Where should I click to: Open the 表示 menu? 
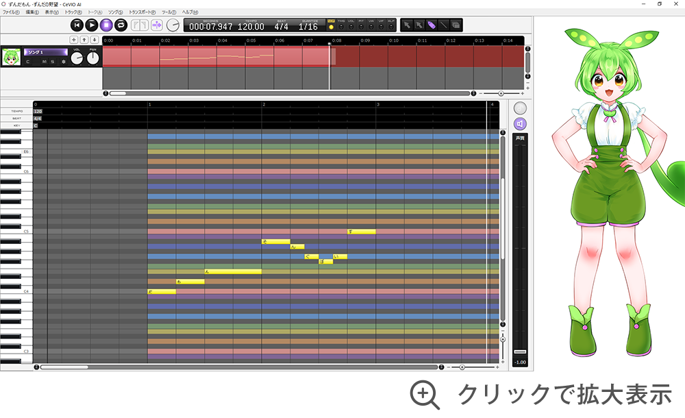coord(52,12)
